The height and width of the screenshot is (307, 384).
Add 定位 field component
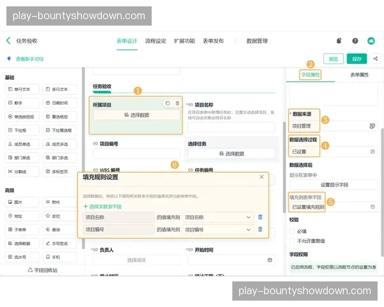click(60, 216)
